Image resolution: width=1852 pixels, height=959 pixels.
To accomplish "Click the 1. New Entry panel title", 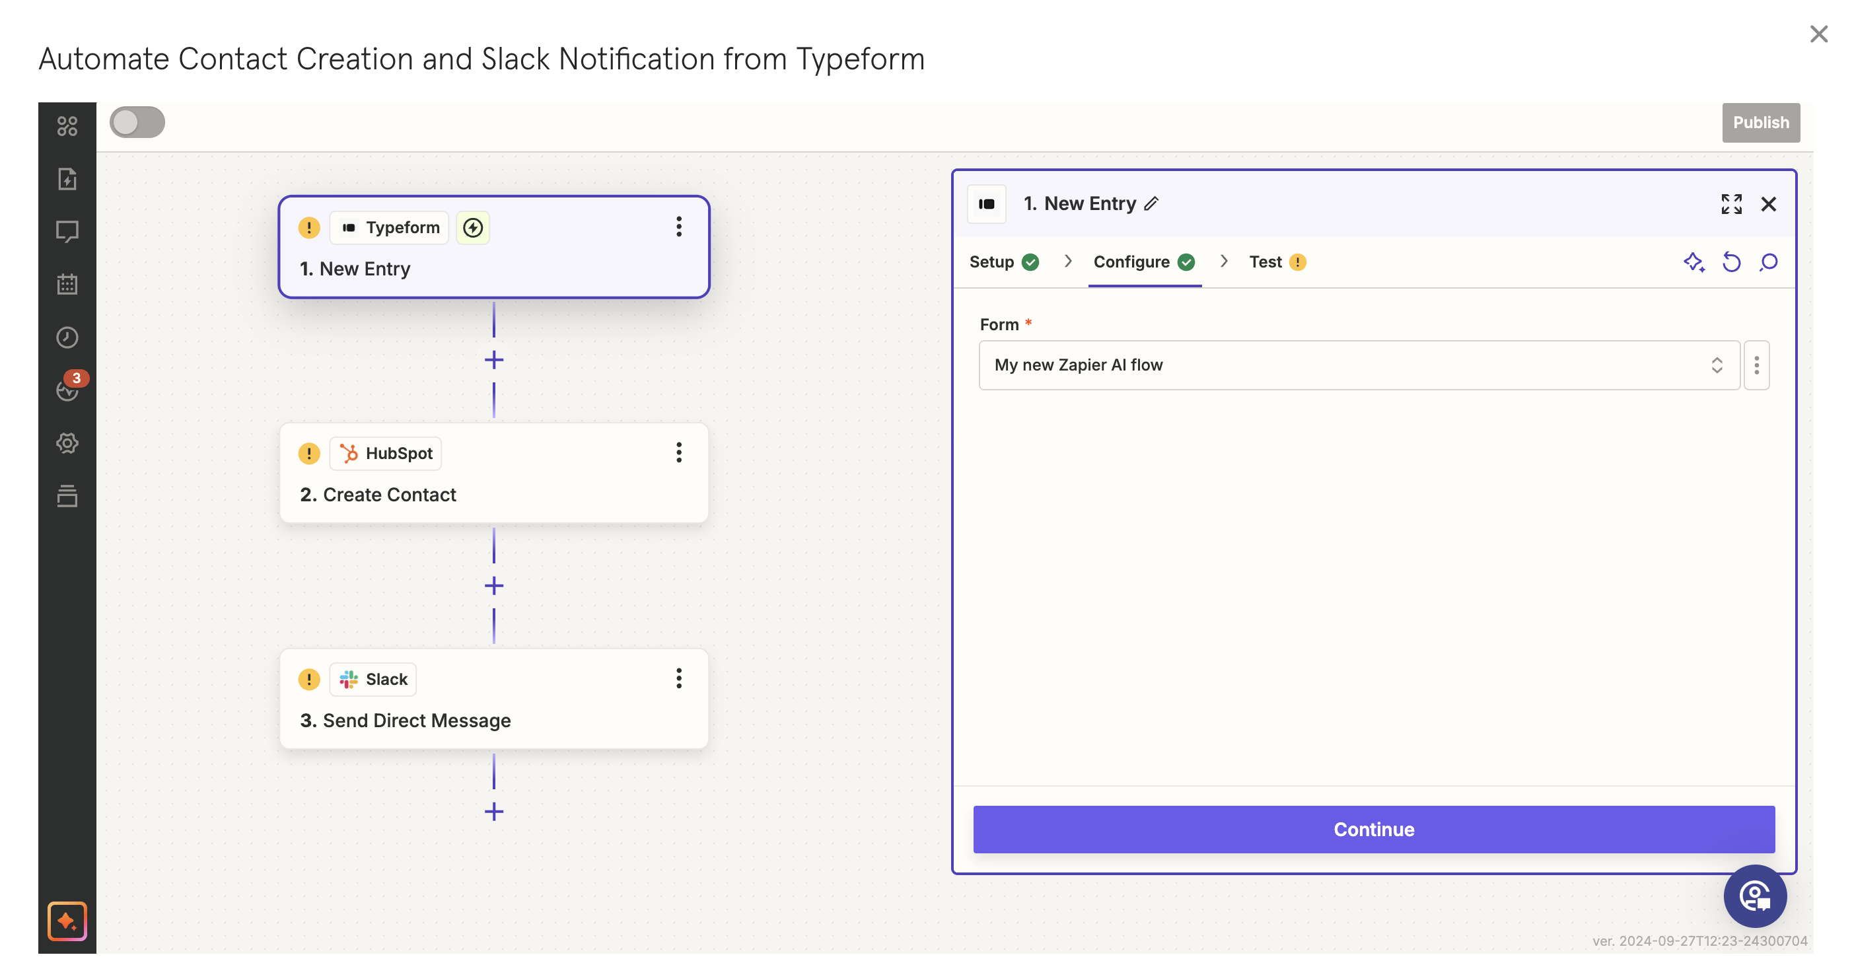I will tap(1079, 203).
